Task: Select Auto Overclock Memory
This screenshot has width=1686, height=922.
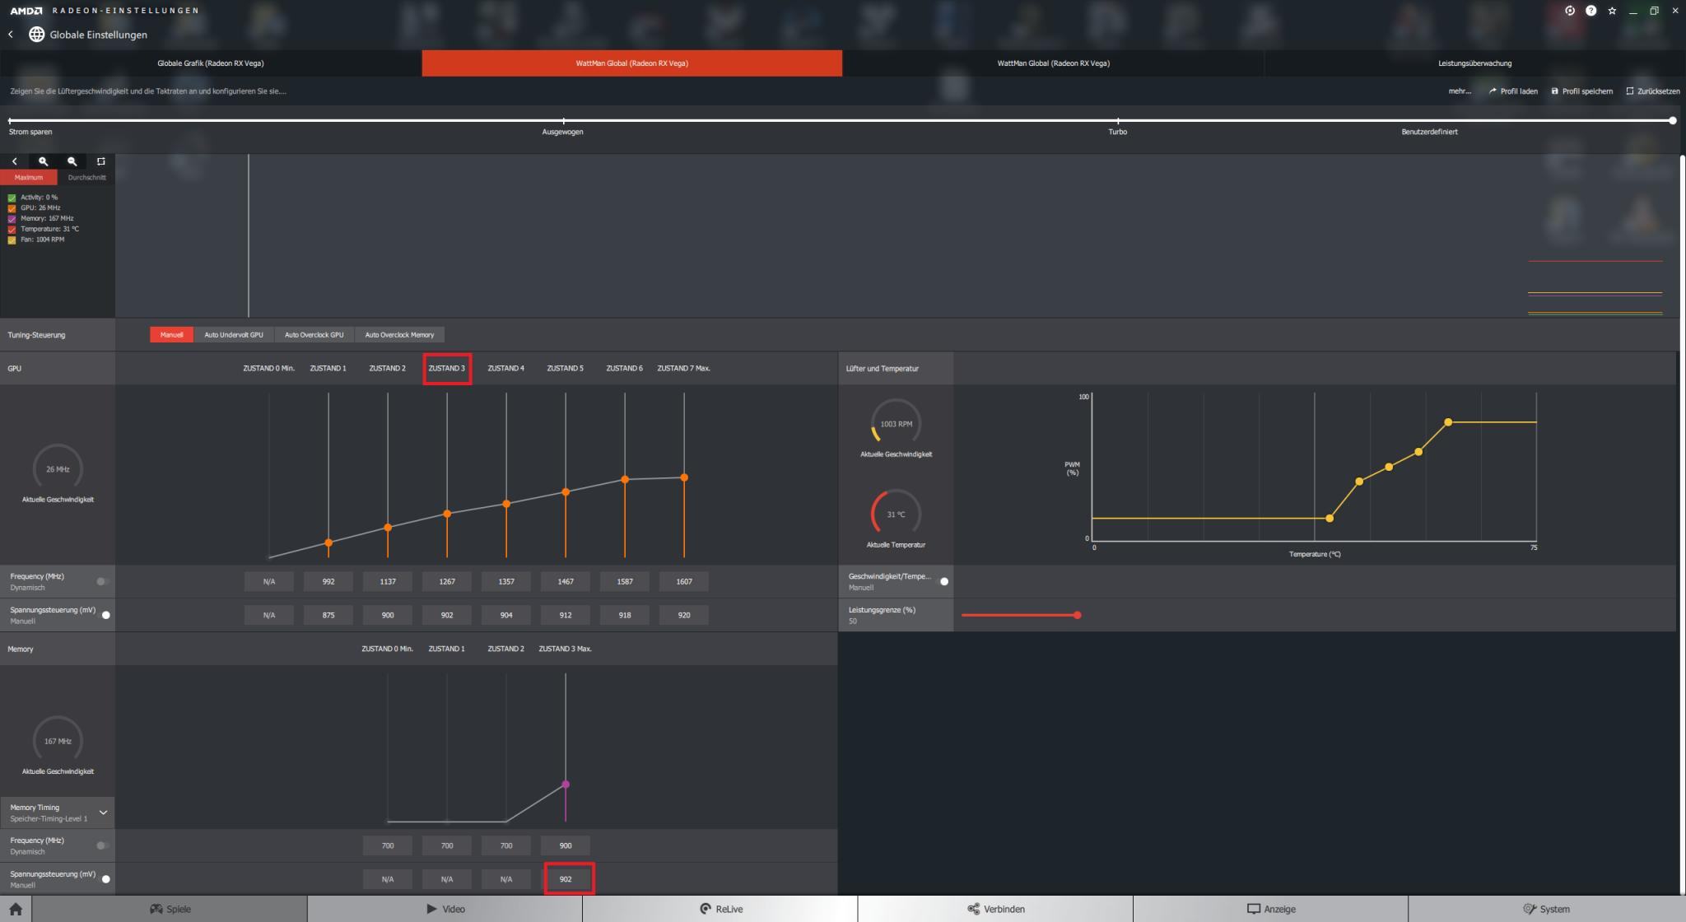Action: click(x=399, y=335)
